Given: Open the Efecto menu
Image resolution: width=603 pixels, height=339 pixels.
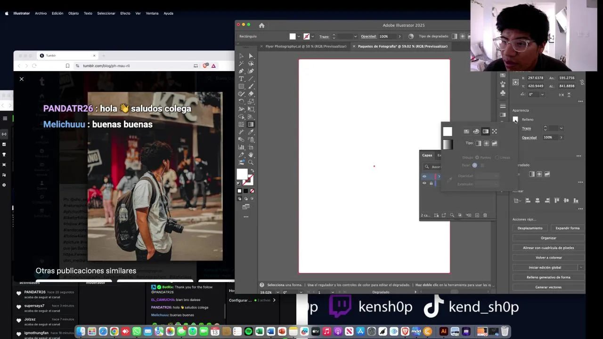Looking at the screenshot, I should (x=125, y=13).
